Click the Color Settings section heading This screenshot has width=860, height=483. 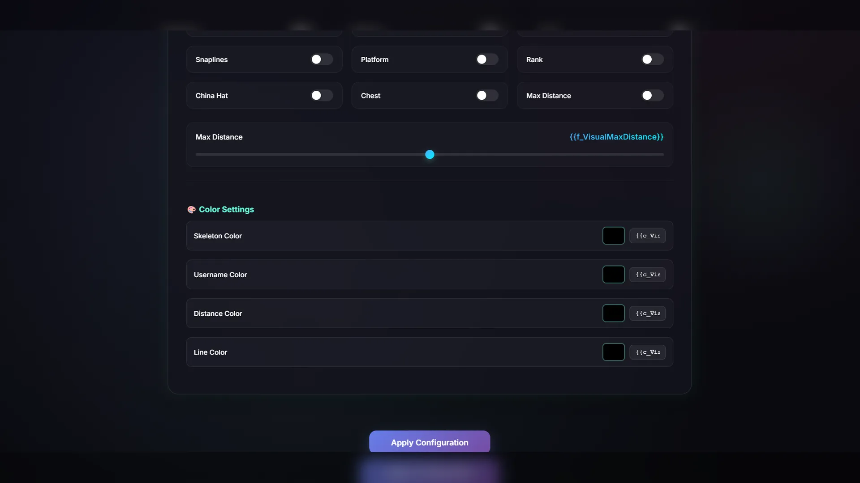226,209
